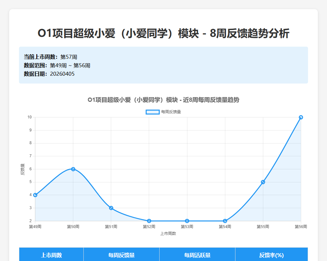
Task: Click the 每周活跃量 table column header
Action: [197, 255]
